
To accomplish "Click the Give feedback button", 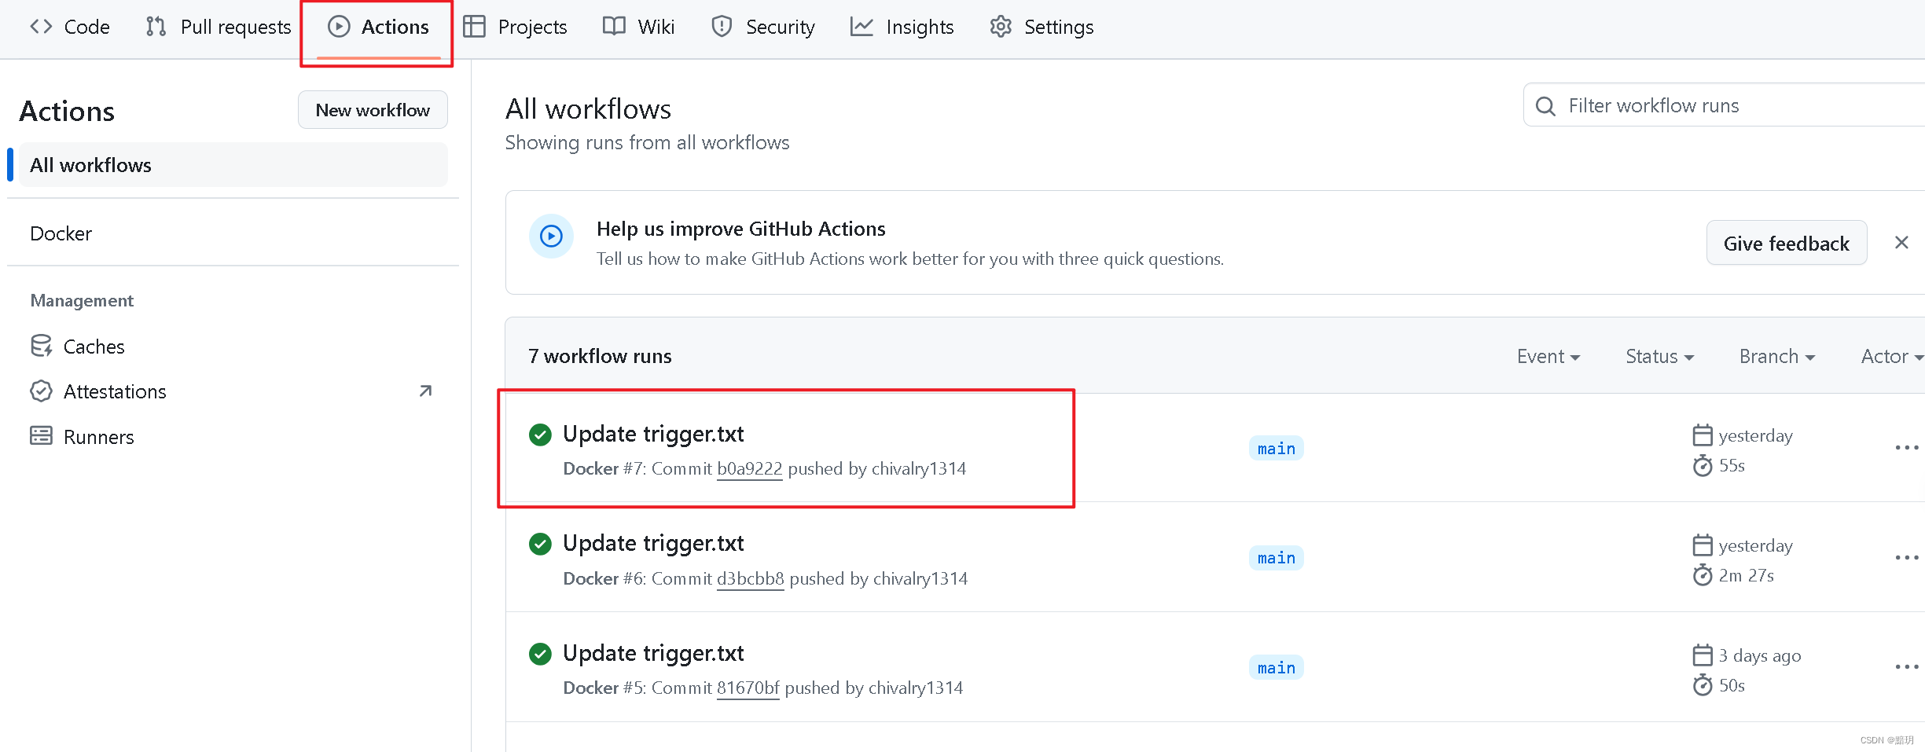I will [x=1787, y=244].
